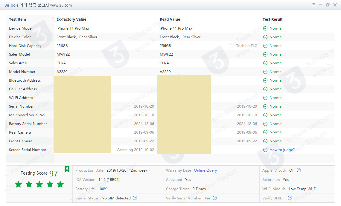Click the Front Camera Normal check icon
The image size is (341, 206).
pos(265,141)
